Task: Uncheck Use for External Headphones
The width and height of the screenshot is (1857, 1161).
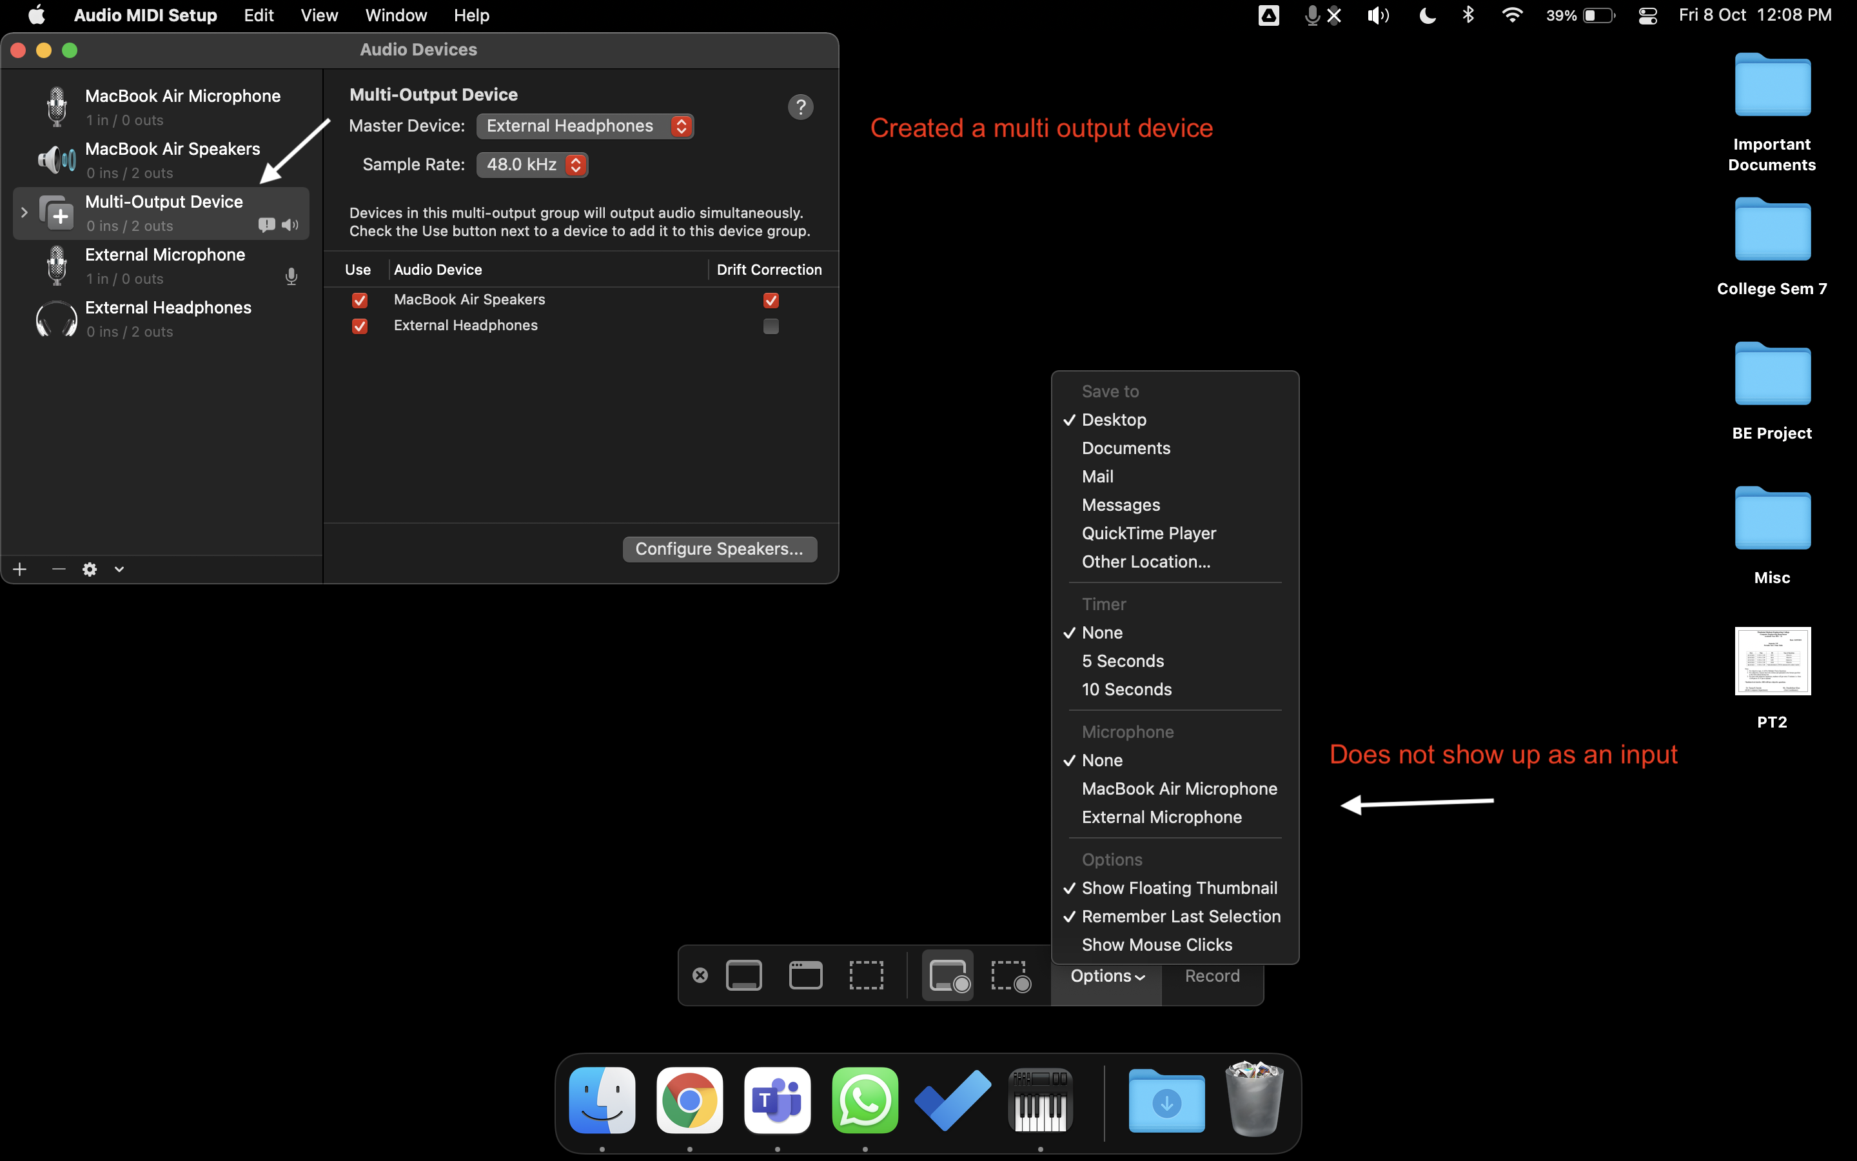Action: click(x=359, y=326)
